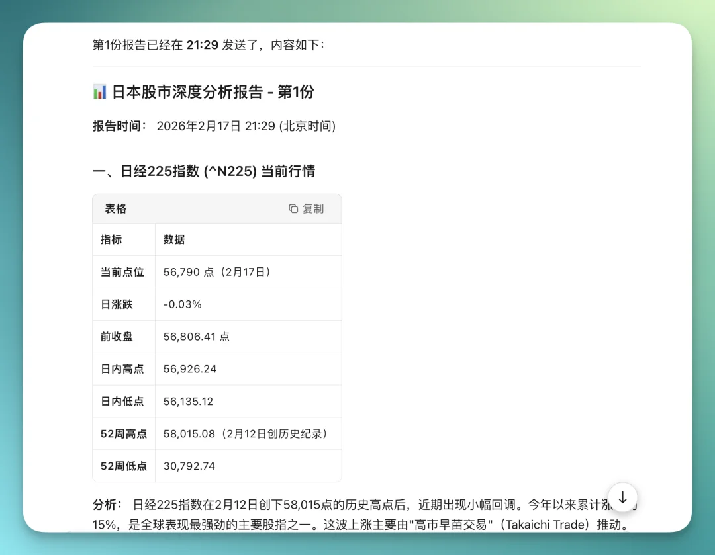
Task: Click the 指标 column header cell
Action: pos(113,239)
